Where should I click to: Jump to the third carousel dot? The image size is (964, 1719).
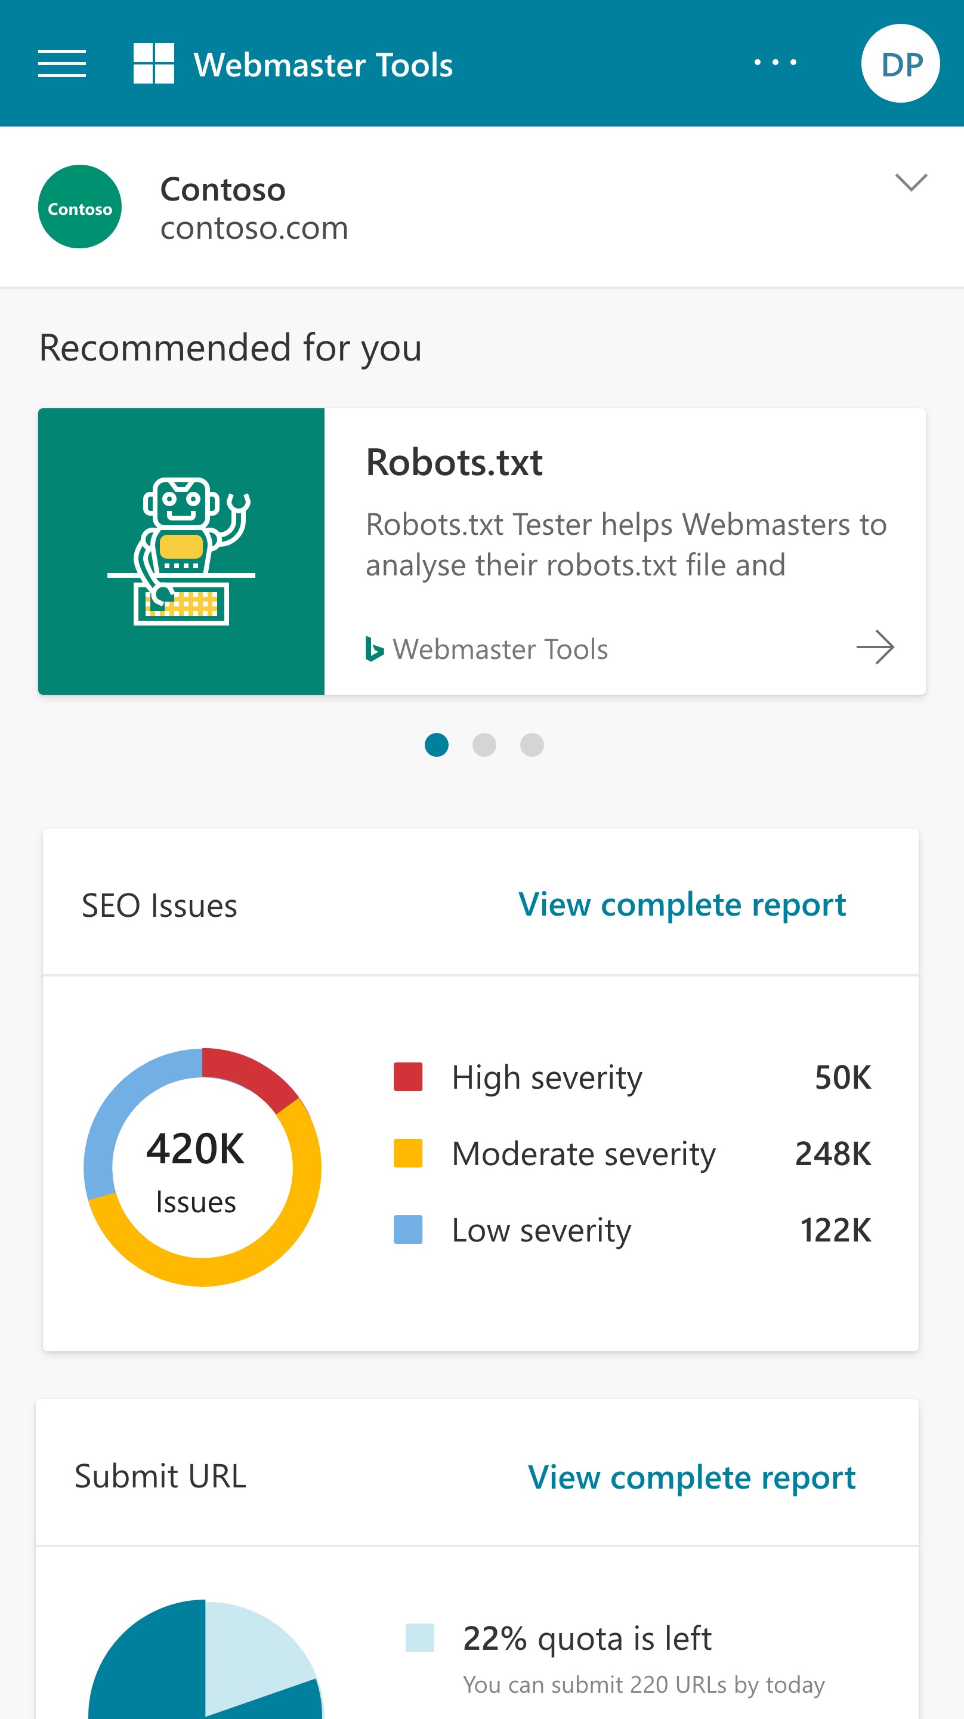pyautogui.click(x=532, y=745)
